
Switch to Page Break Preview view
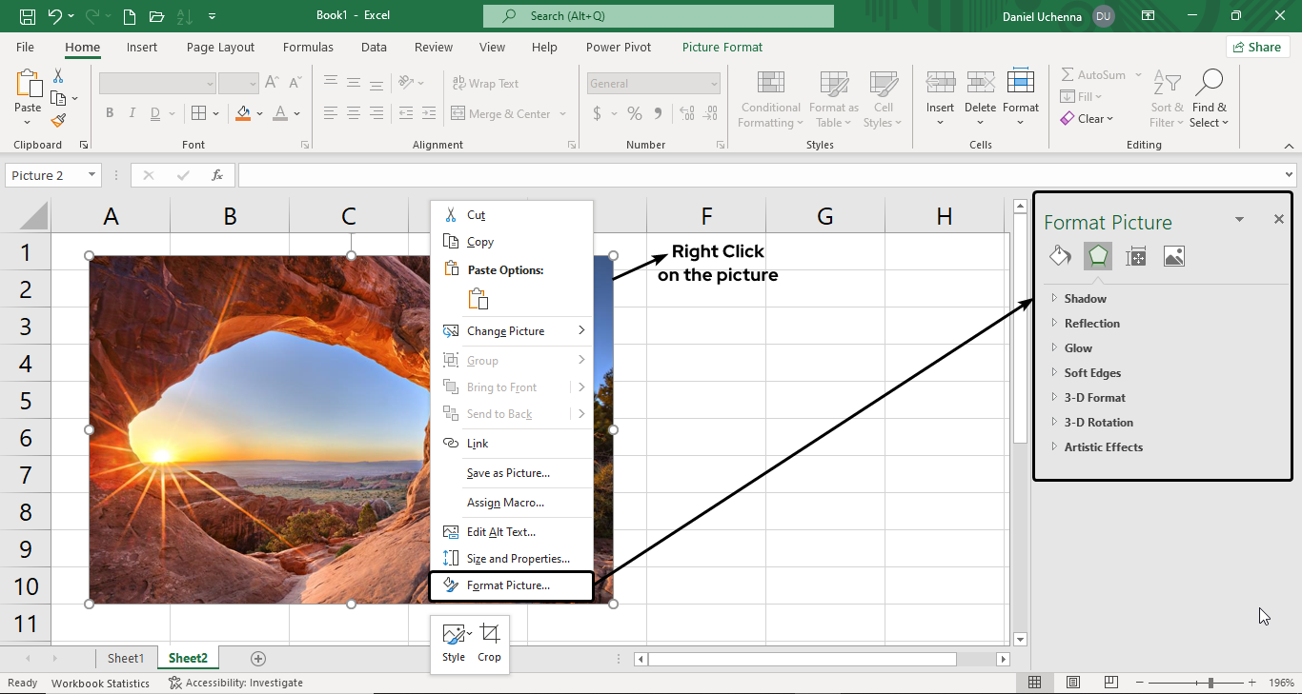point(1110,683)
